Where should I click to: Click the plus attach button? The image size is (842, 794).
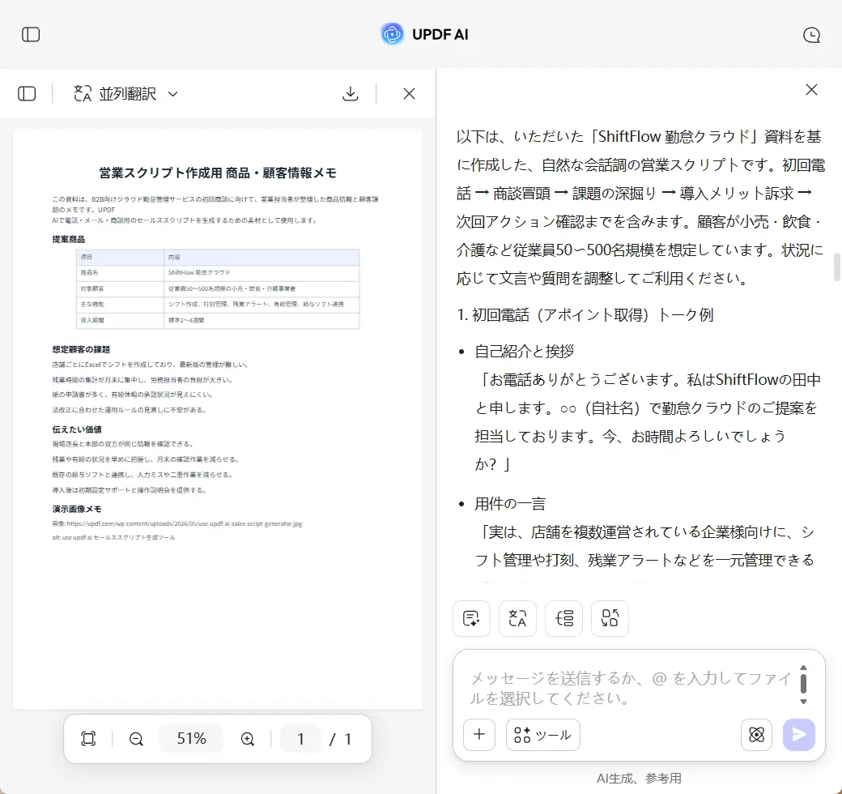tap(479, 734)
